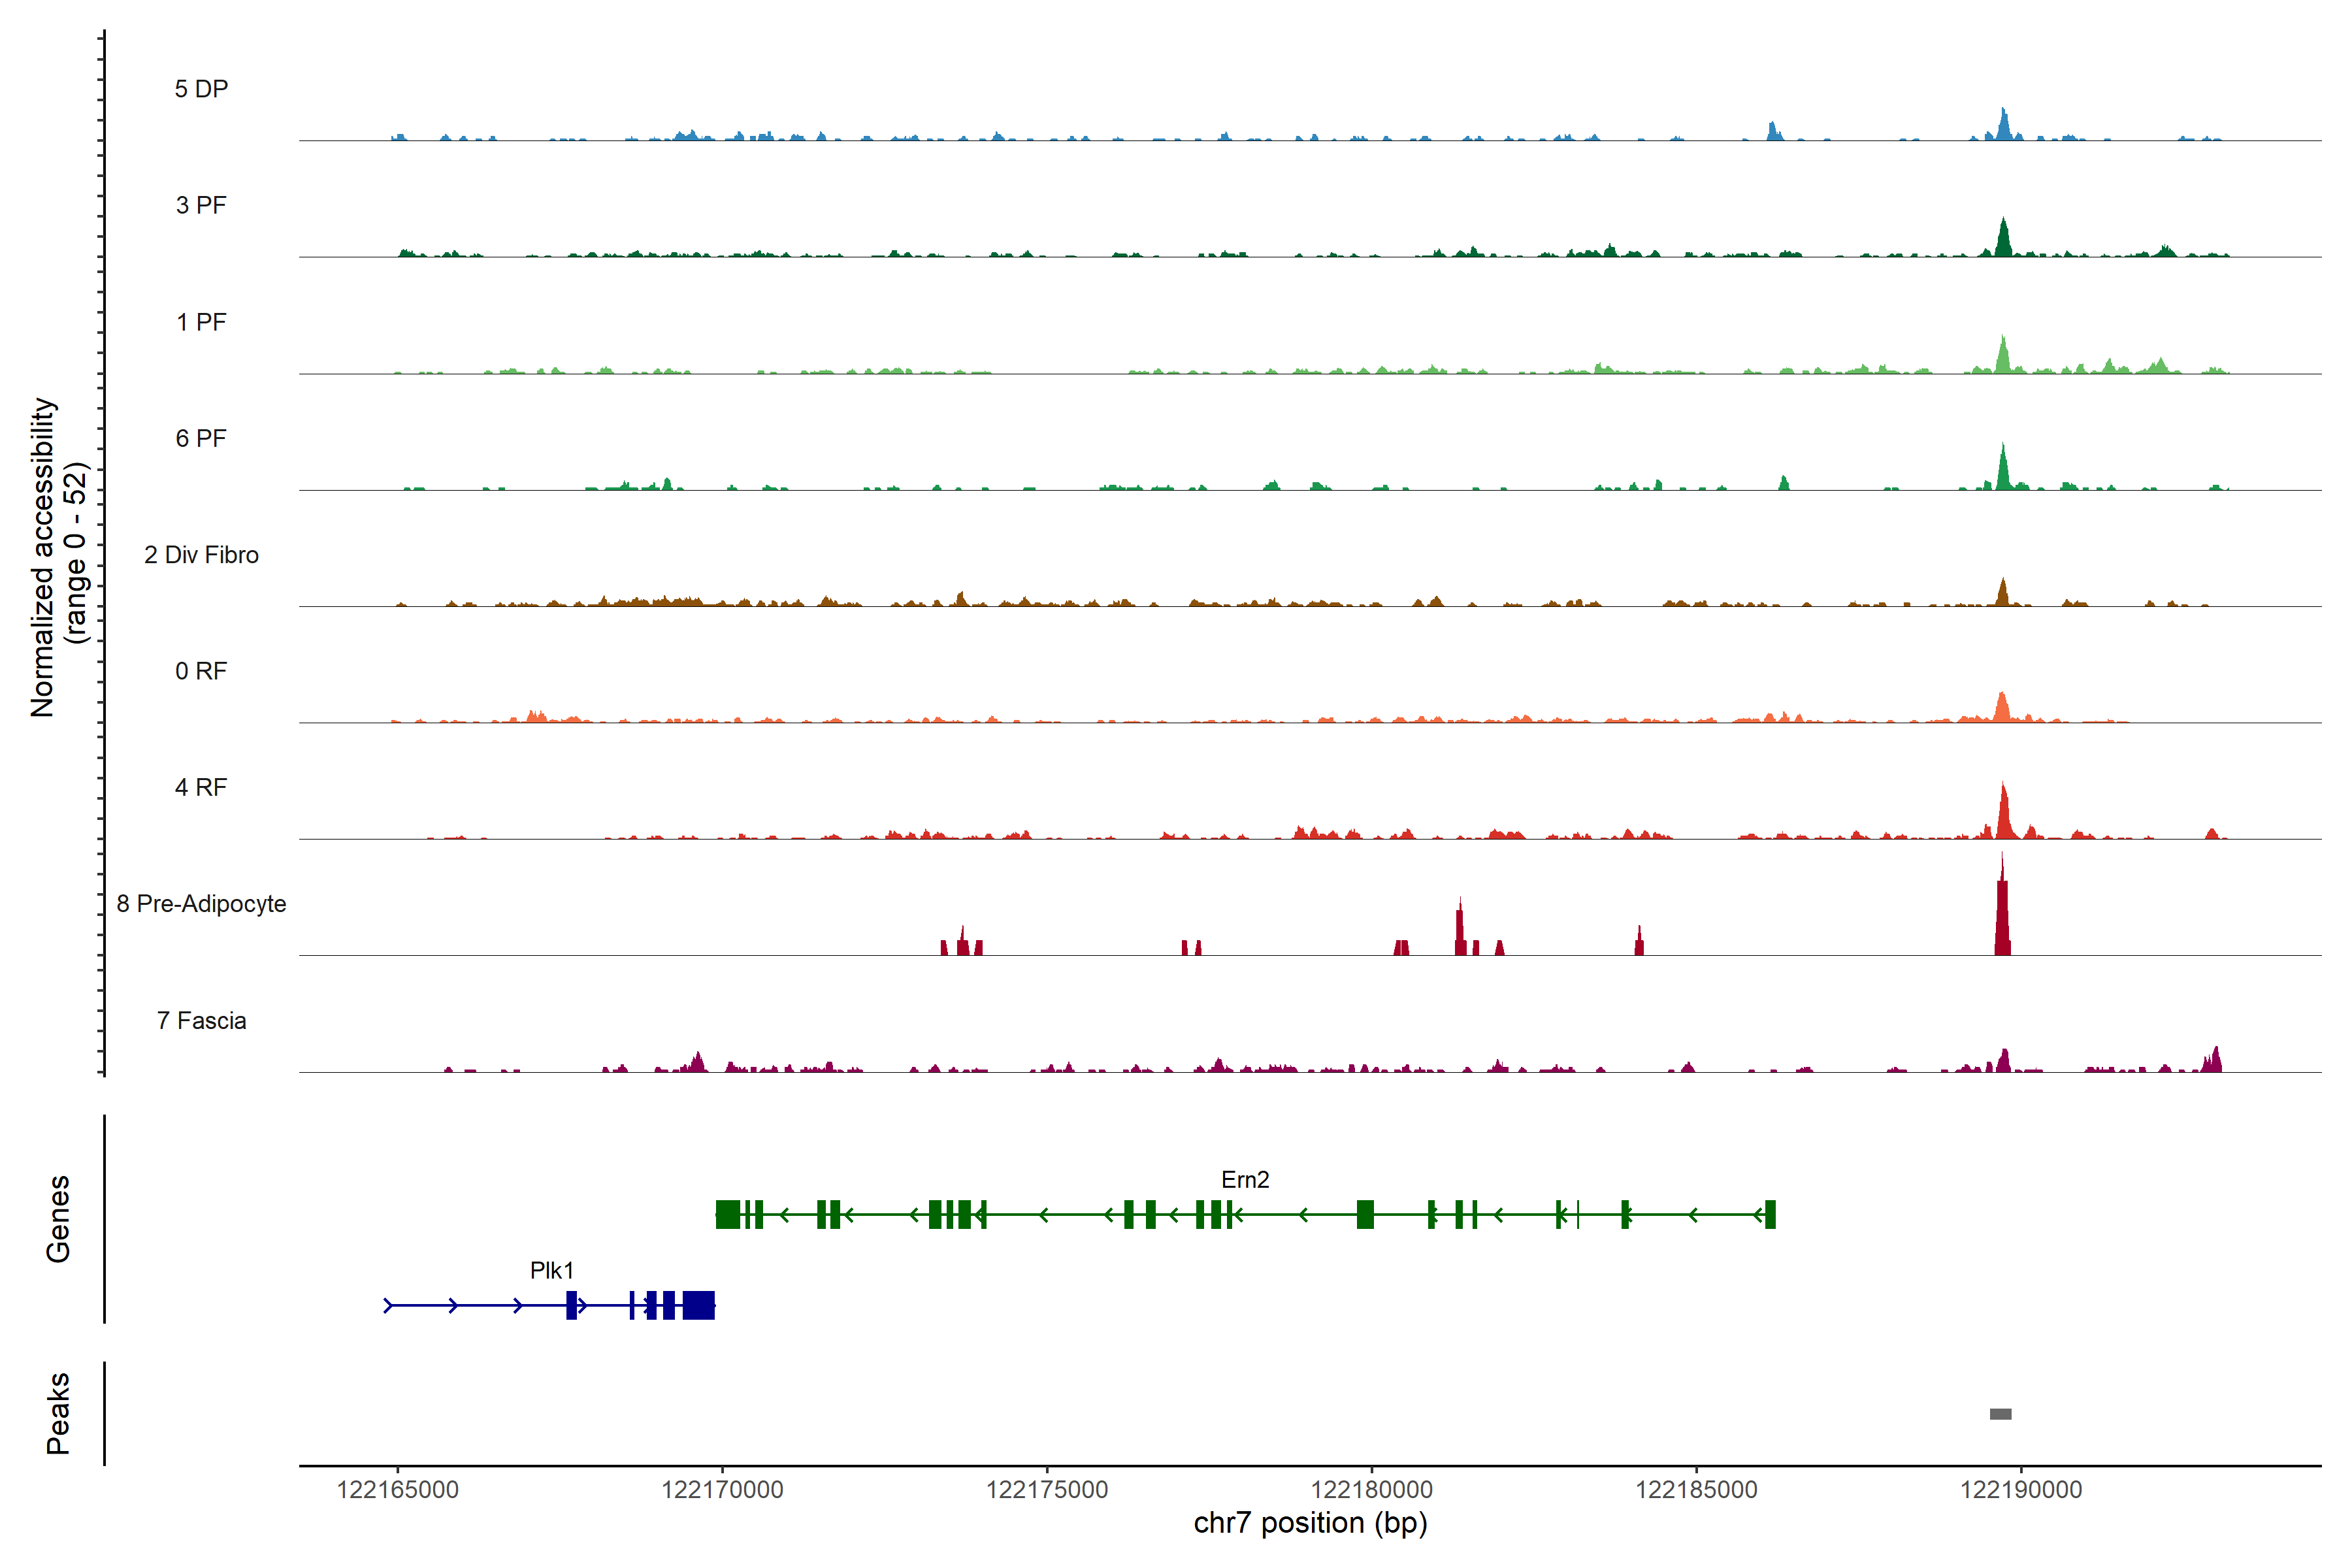Click the 7 Fascia track label
This screenshot has height=1568, width=2352.
click(201, 1021)
